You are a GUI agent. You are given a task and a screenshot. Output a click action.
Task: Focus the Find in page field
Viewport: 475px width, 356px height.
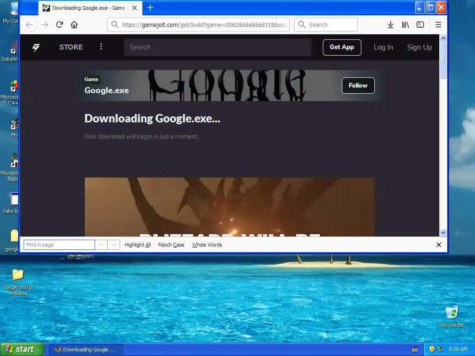pyautogui.click(x=59, y=245)
